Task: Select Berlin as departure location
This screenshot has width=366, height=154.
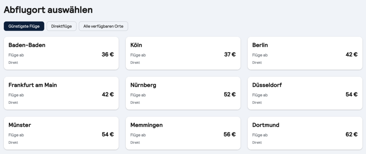Action: click(305, 53)
